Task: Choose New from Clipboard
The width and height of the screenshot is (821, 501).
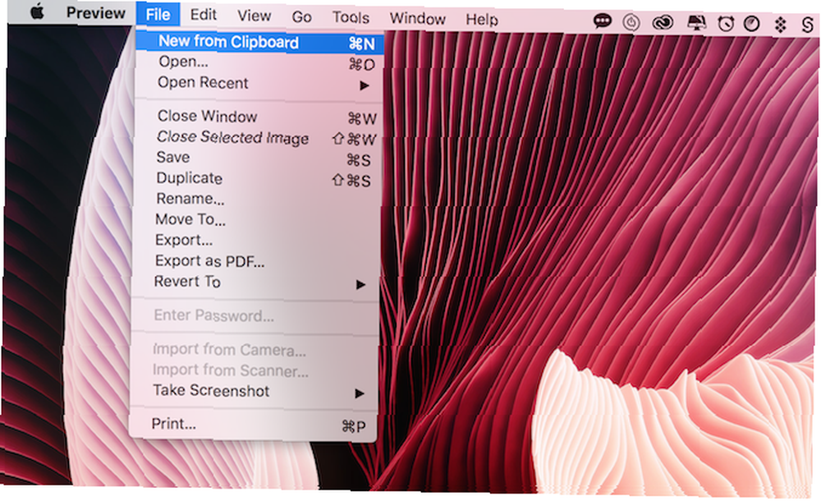Action: pos(259,43)
